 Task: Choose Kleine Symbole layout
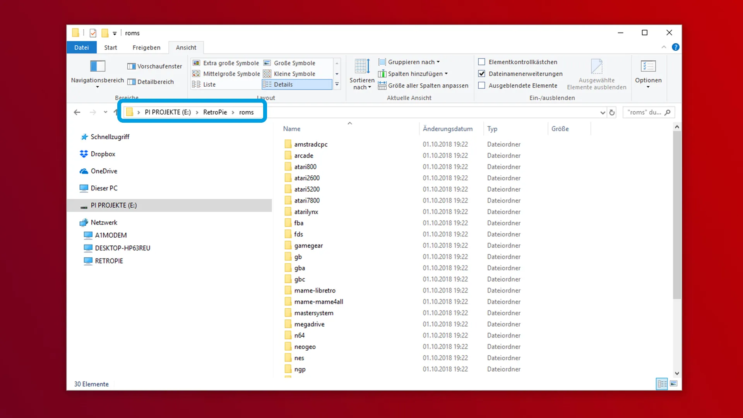tap(289, 74)
